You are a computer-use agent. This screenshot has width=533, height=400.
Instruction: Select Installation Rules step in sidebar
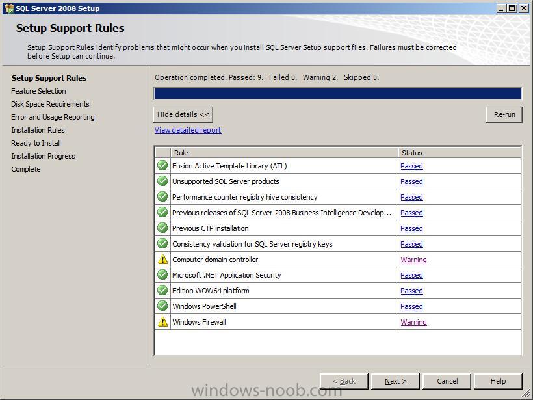(x=38, y=130)
